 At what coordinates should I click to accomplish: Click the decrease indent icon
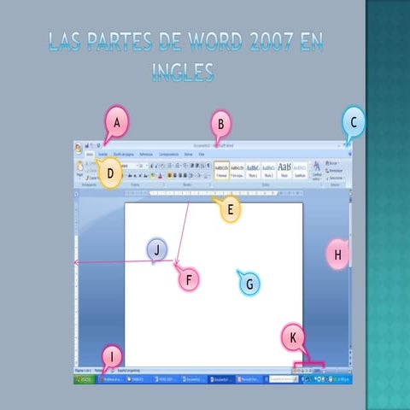point(191,166)
